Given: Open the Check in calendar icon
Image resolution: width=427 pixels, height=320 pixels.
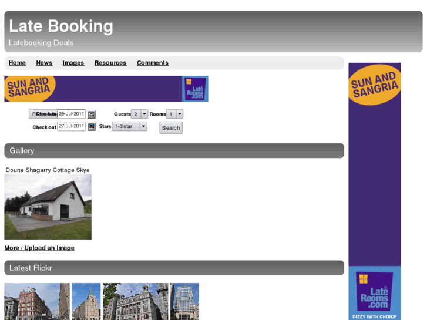Looking at the screenshot, I should 92,114.
